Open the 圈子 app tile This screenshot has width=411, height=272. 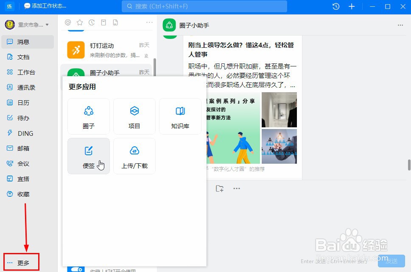[89, 117]
